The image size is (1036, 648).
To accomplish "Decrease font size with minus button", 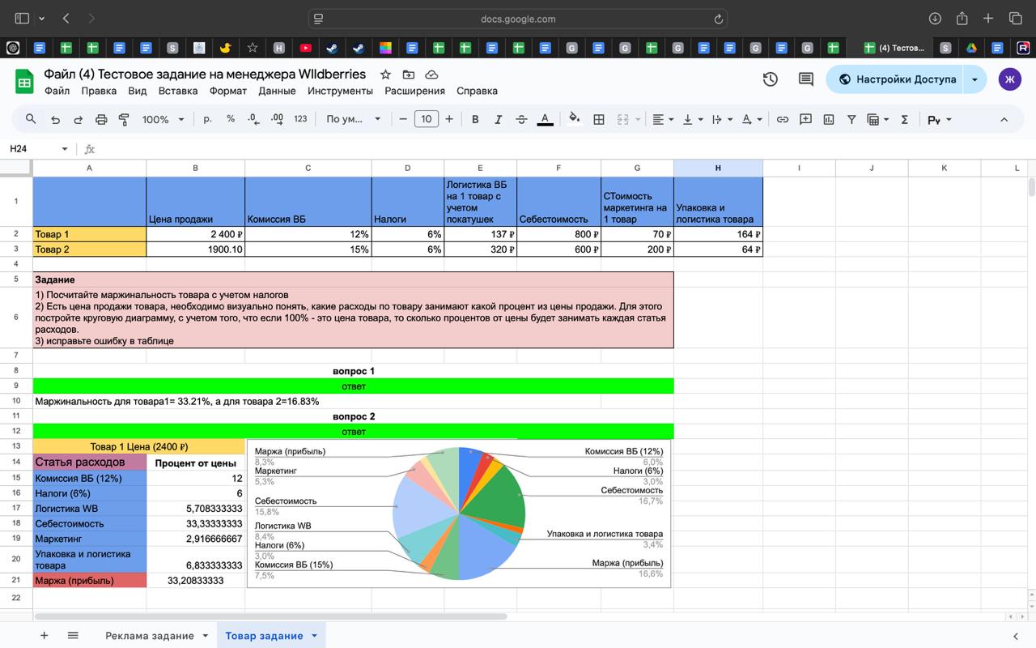I will pyautogui.click(x=403, y=119).
